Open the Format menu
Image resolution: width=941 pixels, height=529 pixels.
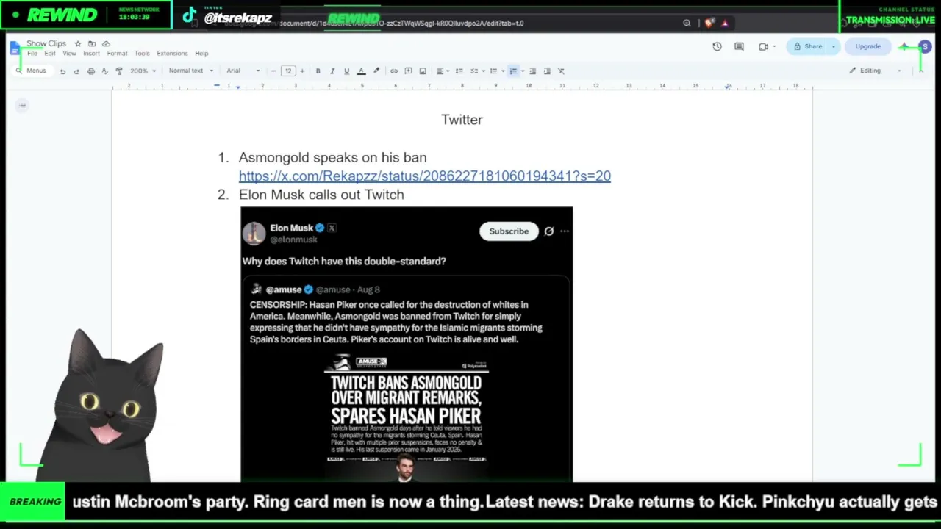(117, 54)
